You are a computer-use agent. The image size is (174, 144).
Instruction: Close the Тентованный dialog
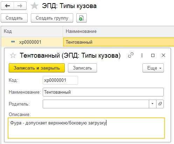pyautogui.click(x=163, y=55)
